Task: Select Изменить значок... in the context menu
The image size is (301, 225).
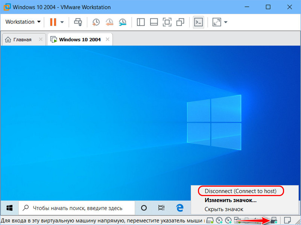Action: pyautogui.click(x=231, y=200)
